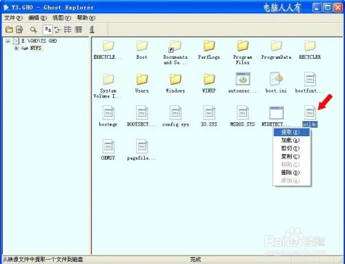Click the 完成 status bar text
Viewport: 345px width, 264px height.
tap(195, 260)
